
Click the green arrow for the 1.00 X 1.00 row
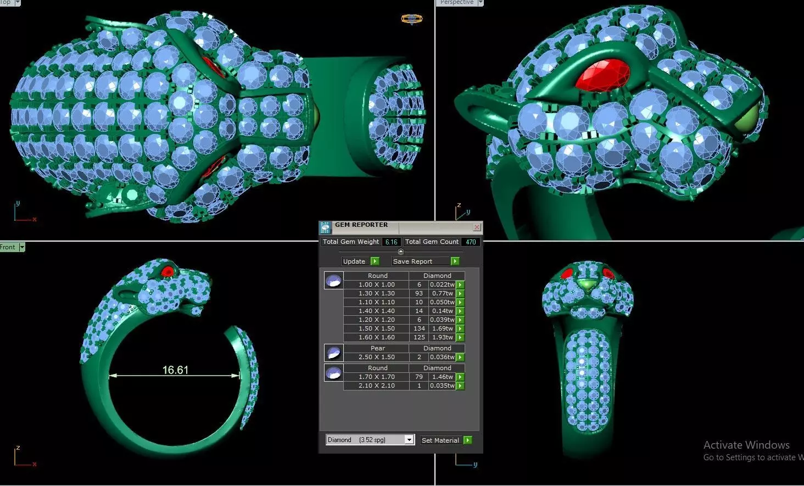click(x=460, y=284)
